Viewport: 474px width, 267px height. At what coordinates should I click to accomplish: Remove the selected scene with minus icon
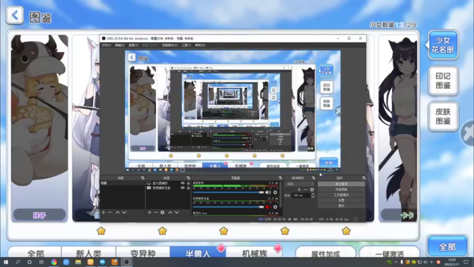(110, 212)
